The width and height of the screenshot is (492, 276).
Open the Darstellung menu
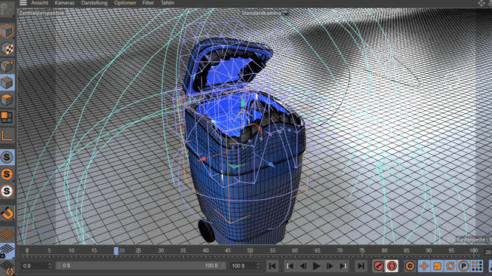tap(94, 3)
